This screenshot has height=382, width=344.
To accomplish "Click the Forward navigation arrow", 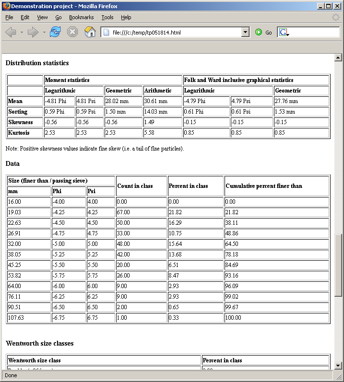I will click(x=33, y=32).
